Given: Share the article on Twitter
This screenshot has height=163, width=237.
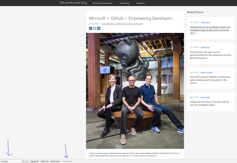Looking at the screenshot, I should pos(94,28).
